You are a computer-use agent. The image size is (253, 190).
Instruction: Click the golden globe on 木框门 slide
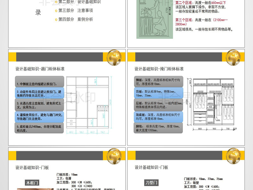[x=114, y=156]
